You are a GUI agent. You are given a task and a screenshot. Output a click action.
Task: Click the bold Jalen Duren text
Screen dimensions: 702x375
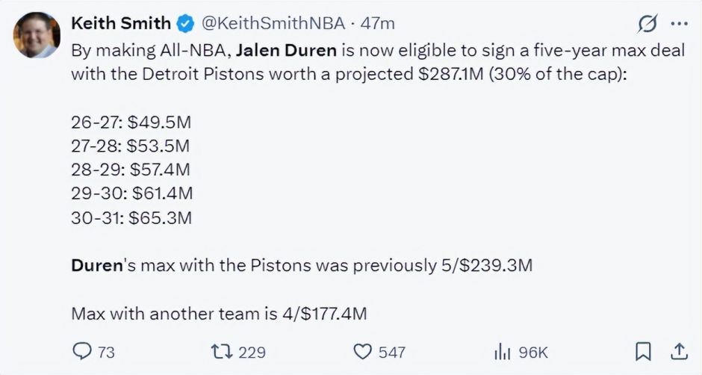tap(286, 50)
